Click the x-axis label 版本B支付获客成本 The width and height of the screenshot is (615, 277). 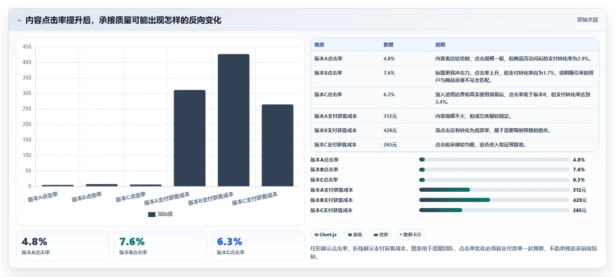[x=211, y=199]
